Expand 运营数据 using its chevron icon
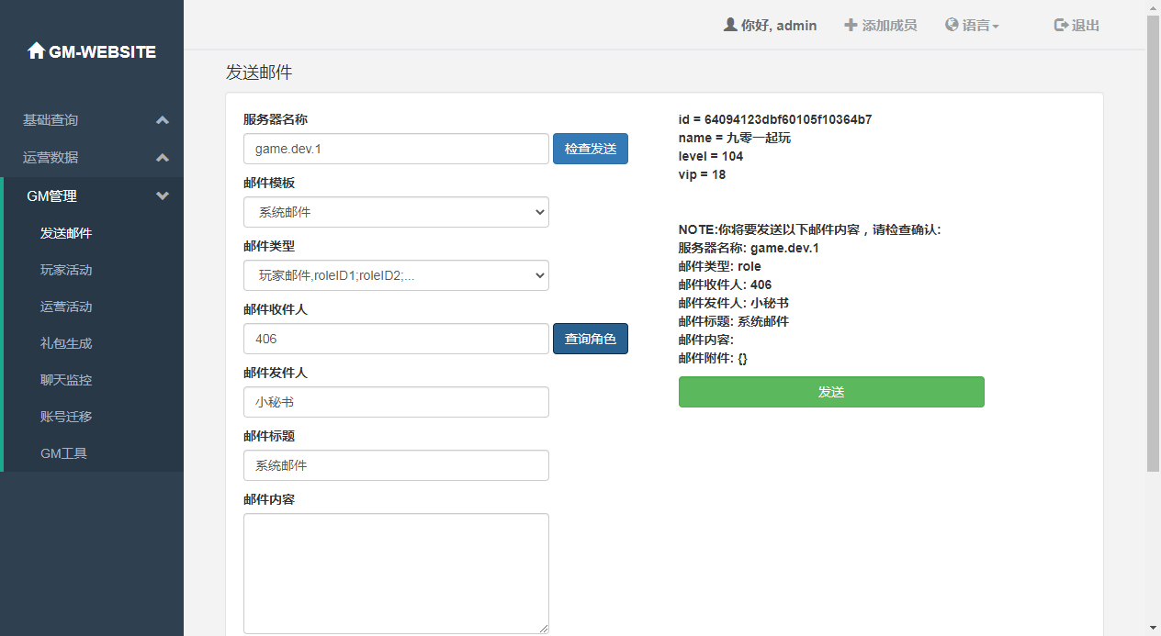 coord(163,158)
